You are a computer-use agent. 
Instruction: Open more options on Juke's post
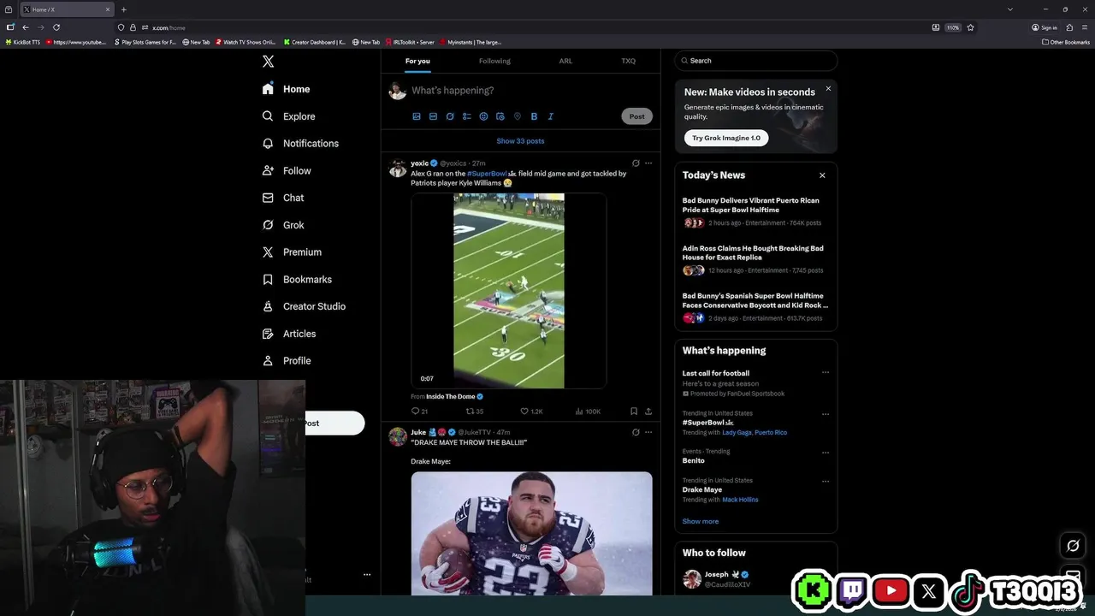[648, 432]
